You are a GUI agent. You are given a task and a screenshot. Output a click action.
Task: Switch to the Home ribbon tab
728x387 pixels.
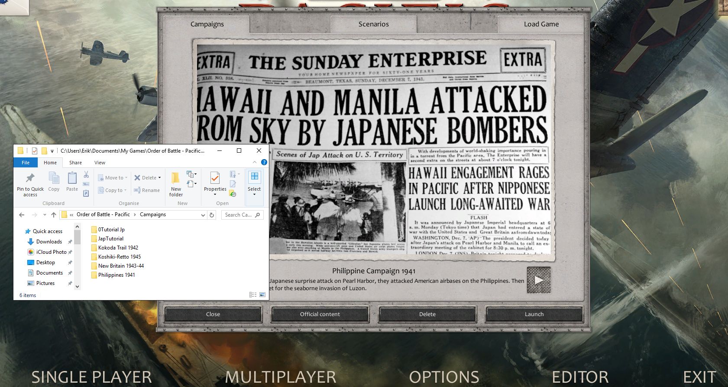click(x=50, y=163)
